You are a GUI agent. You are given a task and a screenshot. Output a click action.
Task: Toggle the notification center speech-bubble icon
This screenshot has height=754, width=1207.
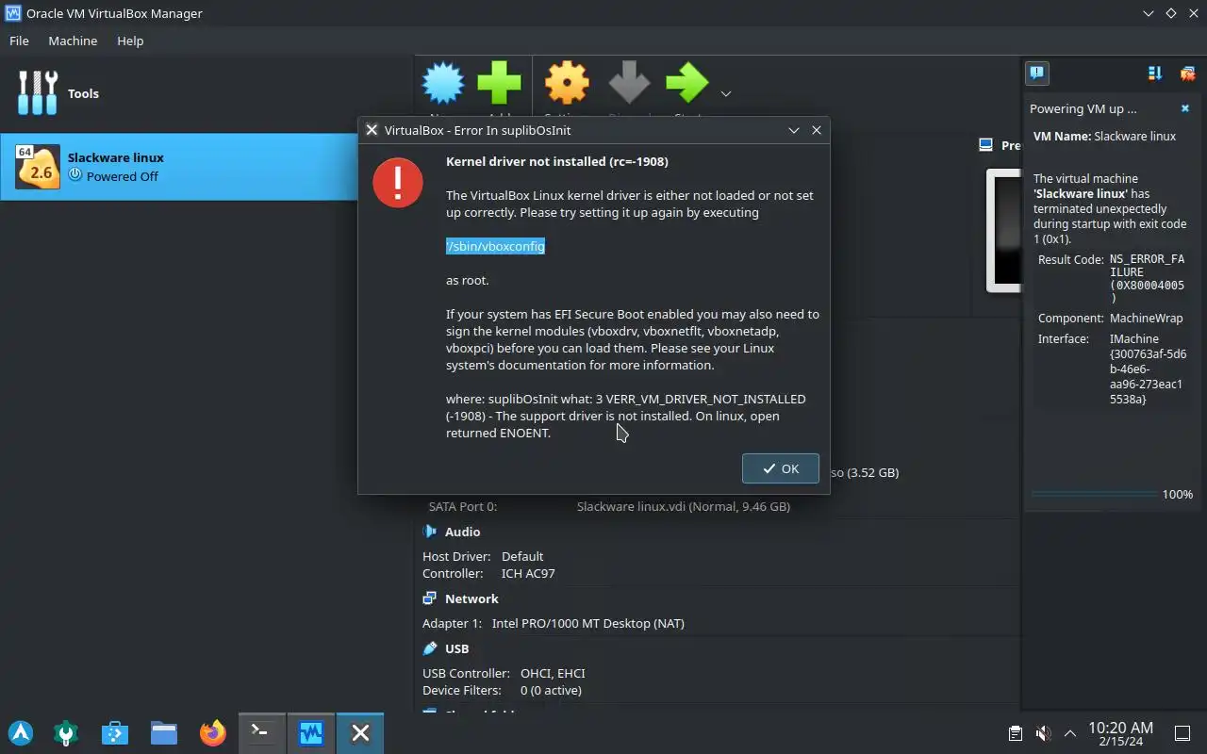point(1036,73)
